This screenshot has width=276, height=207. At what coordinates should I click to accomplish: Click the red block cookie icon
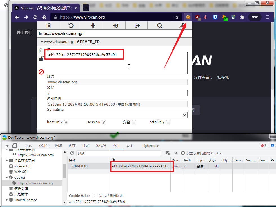pos(41,72)
